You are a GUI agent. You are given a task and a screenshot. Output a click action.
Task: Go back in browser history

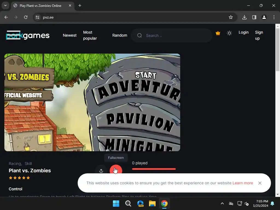pyautogui.click(x=6, y=17)
